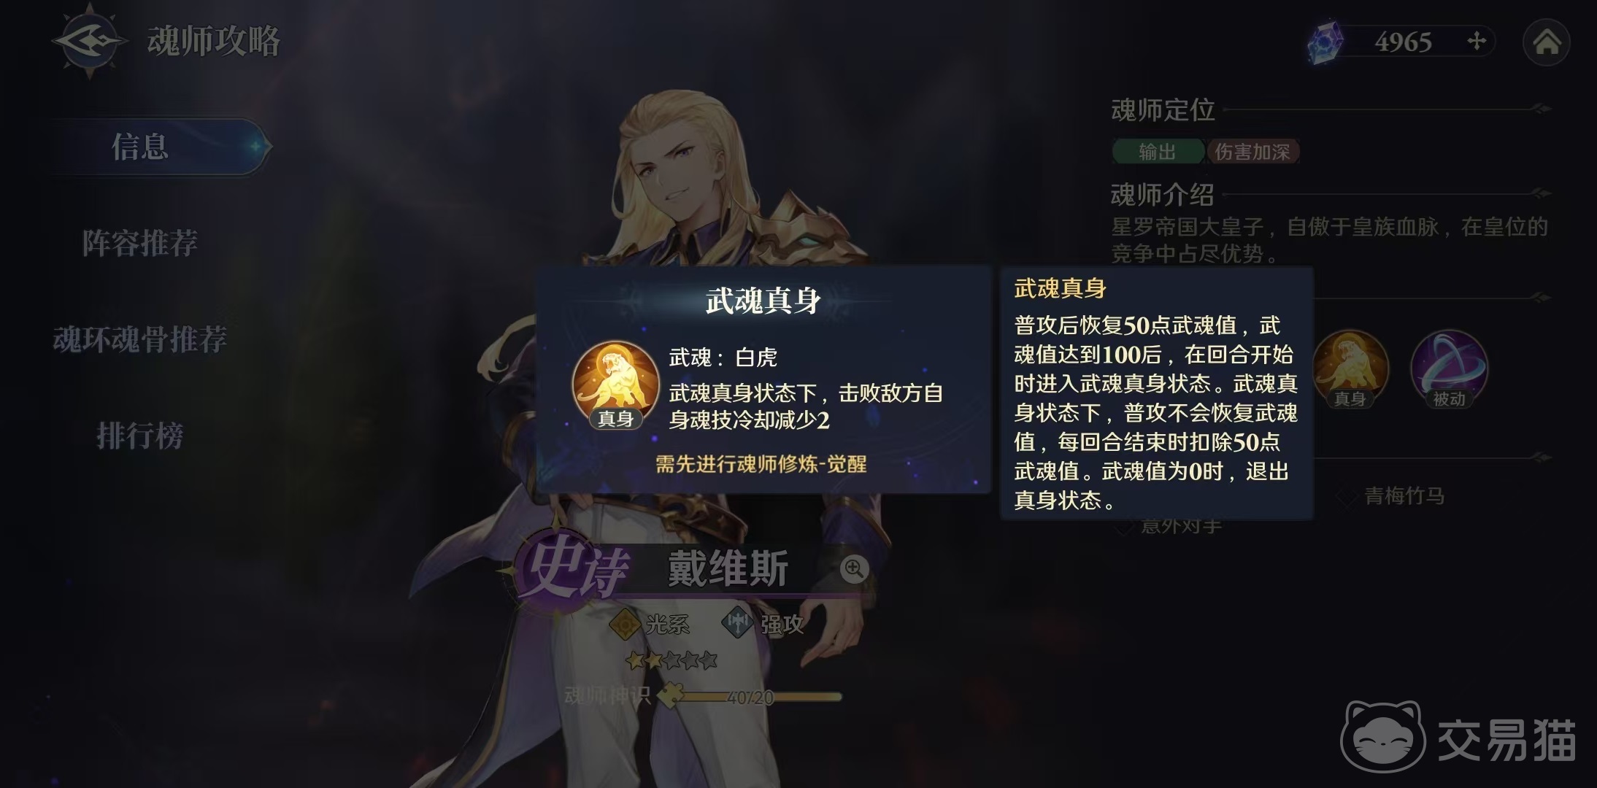Click the 伤害加深 role tag
The height and width of the screenshot is (788, 1597).
[x=1252, y=152]
